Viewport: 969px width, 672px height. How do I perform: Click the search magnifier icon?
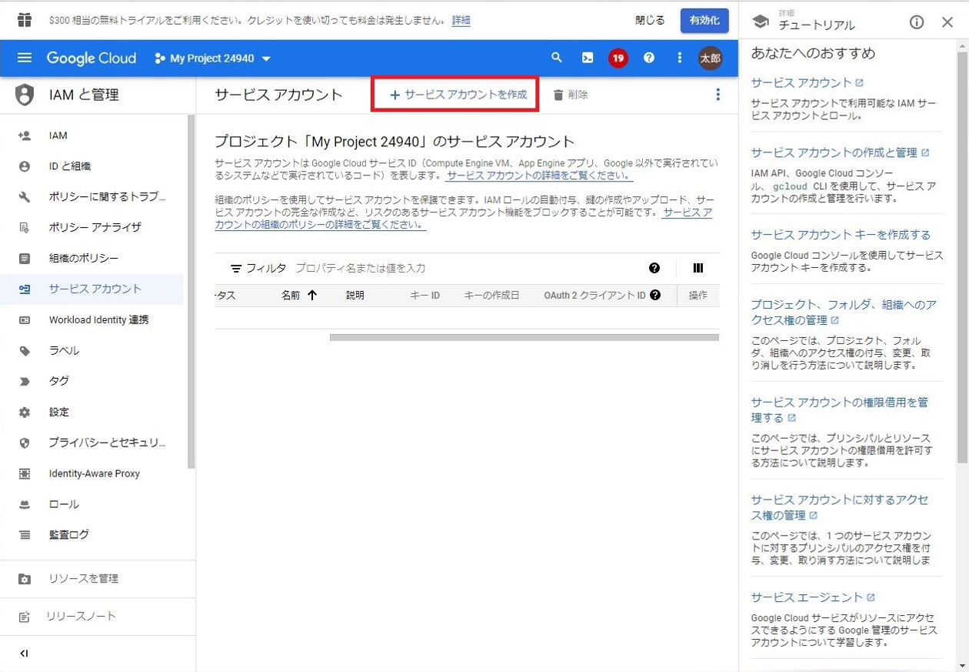coord(557,58)
